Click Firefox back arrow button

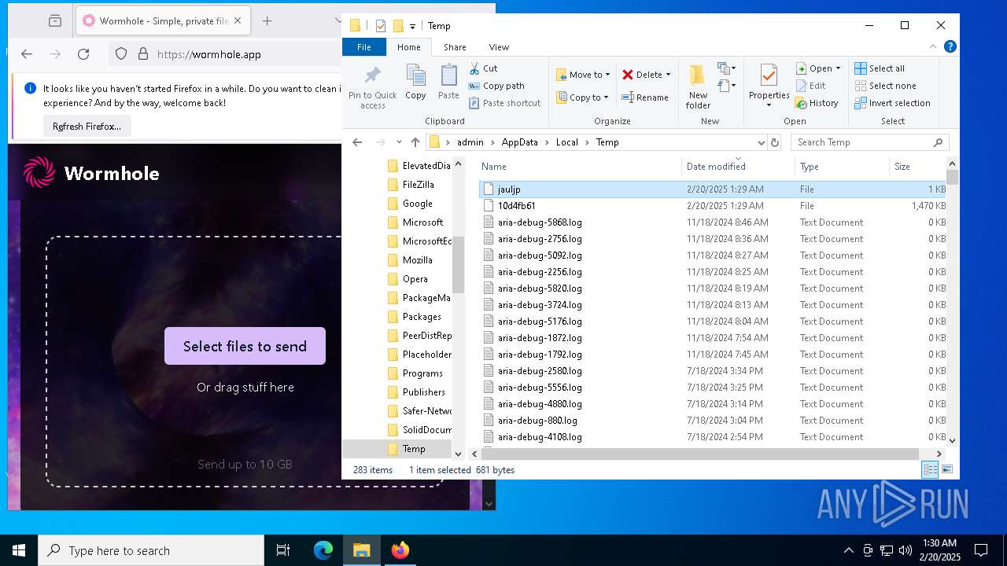point(27,54)
